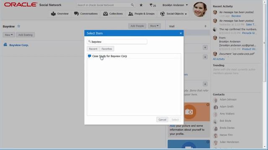Click the Select button in dialog

click(175, 120)
